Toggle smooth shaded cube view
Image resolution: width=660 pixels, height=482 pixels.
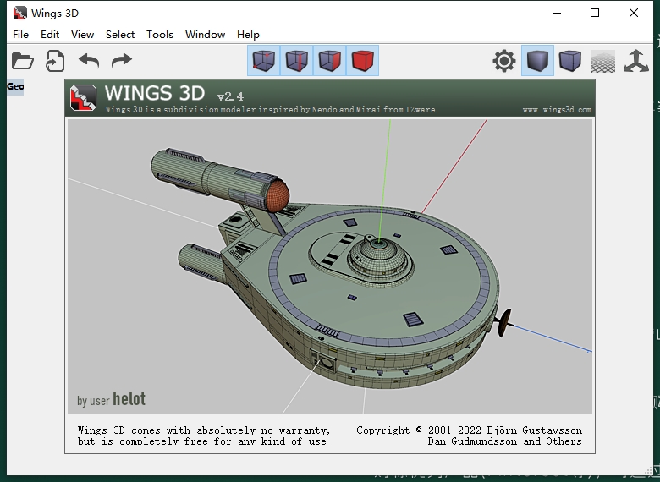pyautogui.click(x=570, y=61)
